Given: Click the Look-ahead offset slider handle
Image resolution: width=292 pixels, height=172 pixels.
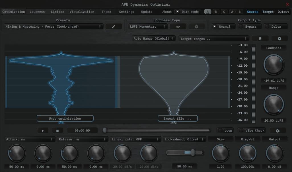Looking at the screenshot, I should pos(193,153).
